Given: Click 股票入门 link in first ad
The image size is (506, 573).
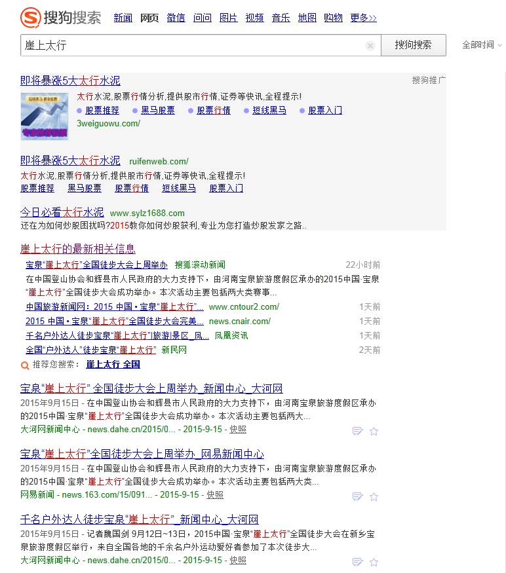Looking at the screenshot, I should tap(325, 111).
